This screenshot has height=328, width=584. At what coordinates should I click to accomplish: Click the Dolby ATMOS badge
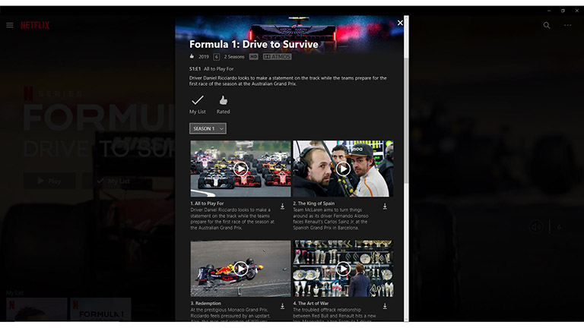click(277, 57)
